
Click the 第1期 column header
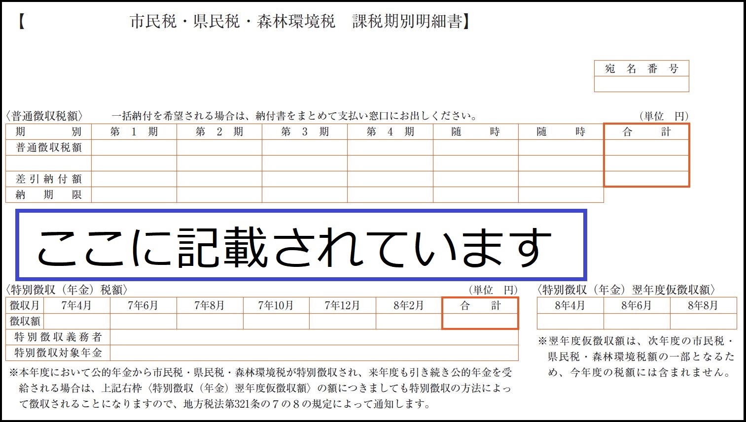(133, 131)
